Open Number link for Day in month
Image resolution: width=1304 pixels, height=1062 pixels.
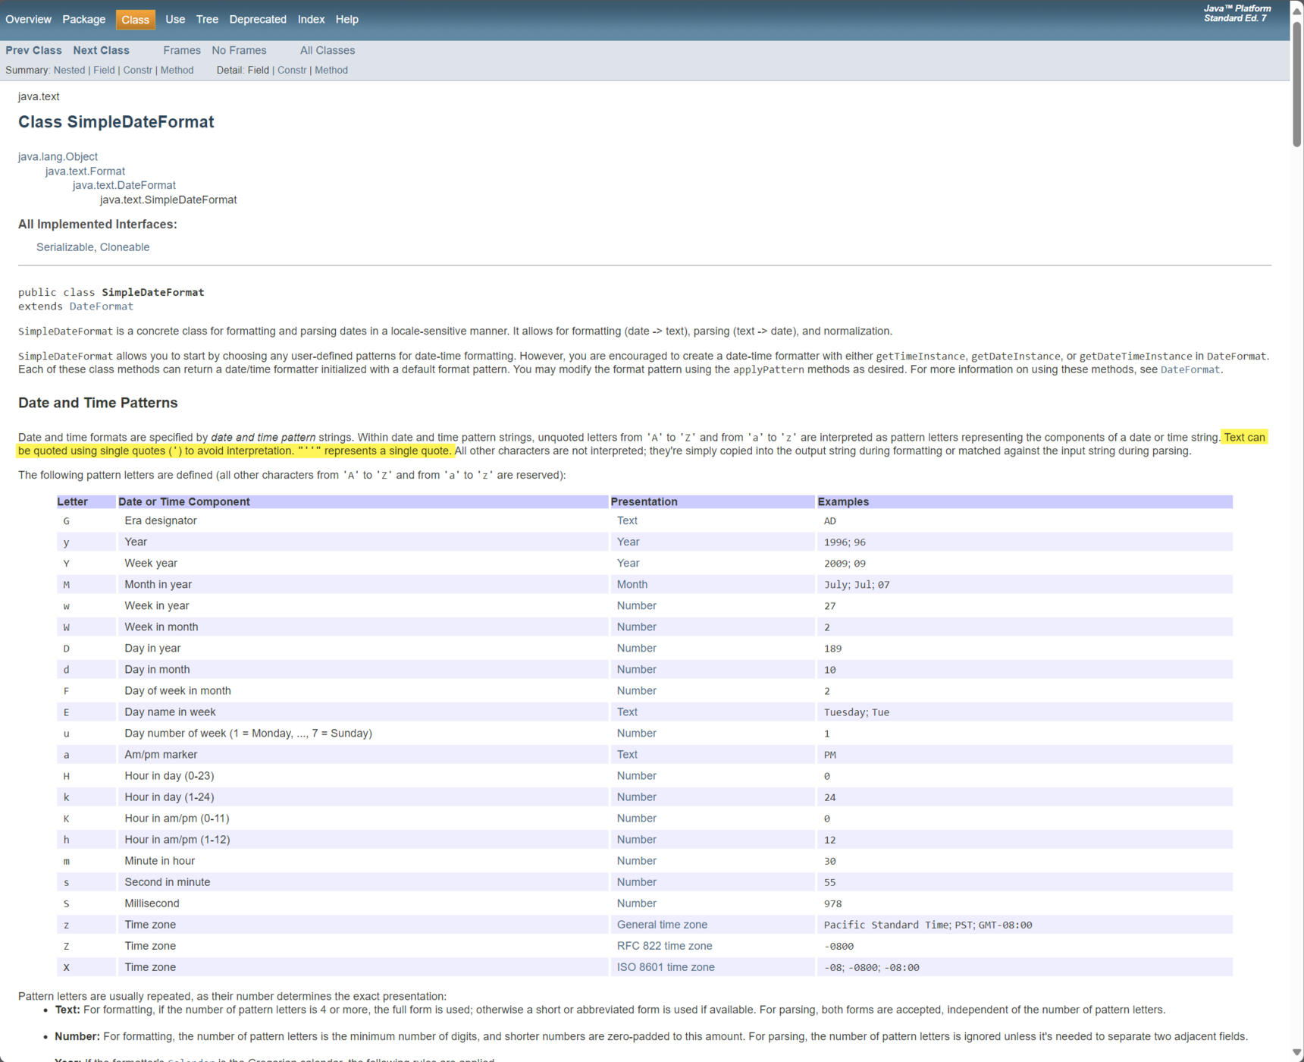point(637,670)
